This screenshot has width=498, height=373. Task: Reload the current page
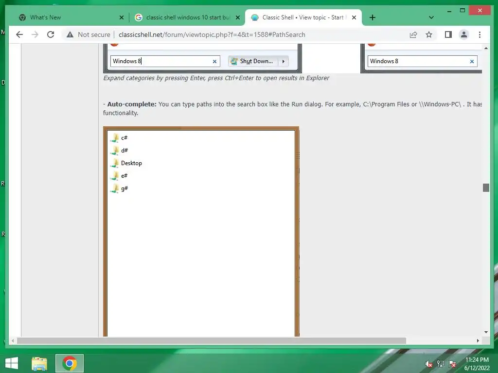pyautogui.click(x=51, y=34)
